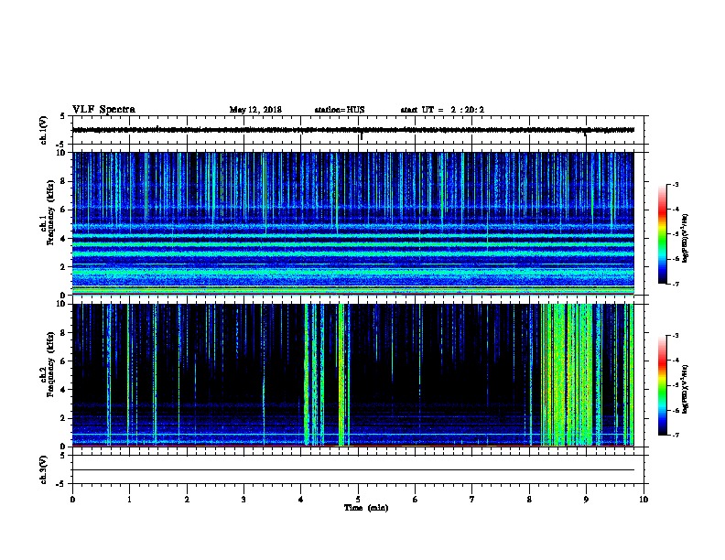Viewport: 725px width, 560px height.
Task: Click the "9" tick on the time axis
Action: pos(586,500)
